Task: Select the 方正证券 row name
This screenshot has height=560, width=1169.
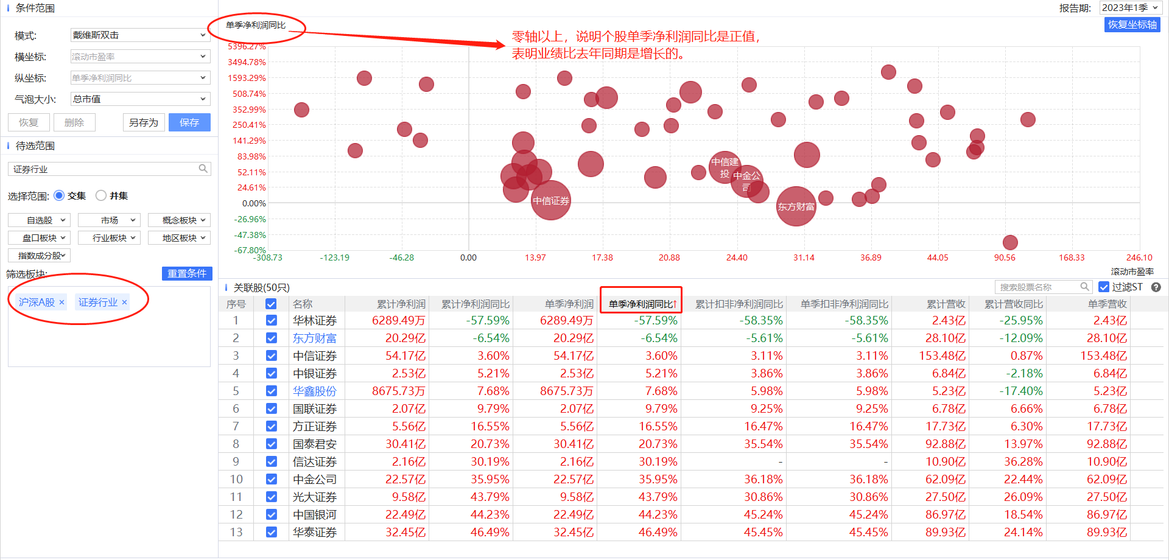Action: [315, 426]
